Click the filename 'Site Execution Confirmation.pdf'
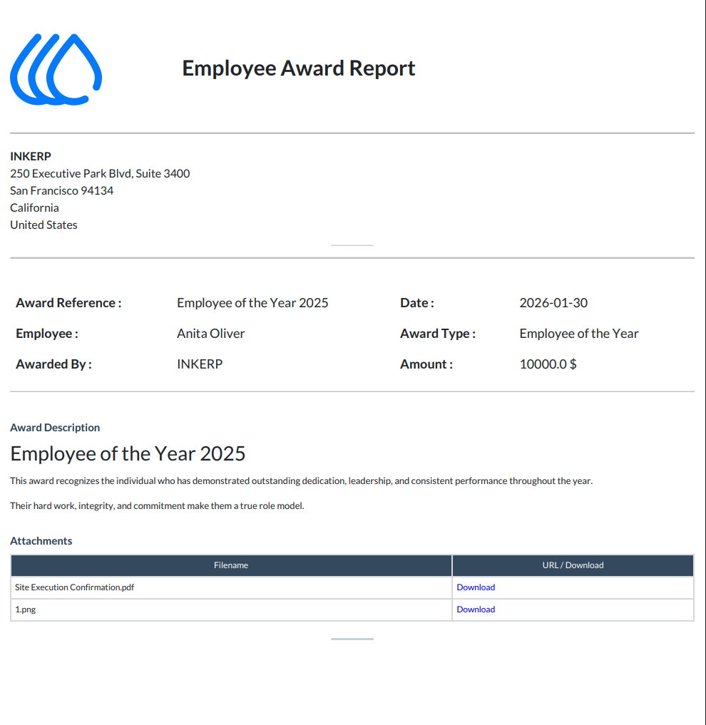 pyautogui.click(x=74, y=587)
